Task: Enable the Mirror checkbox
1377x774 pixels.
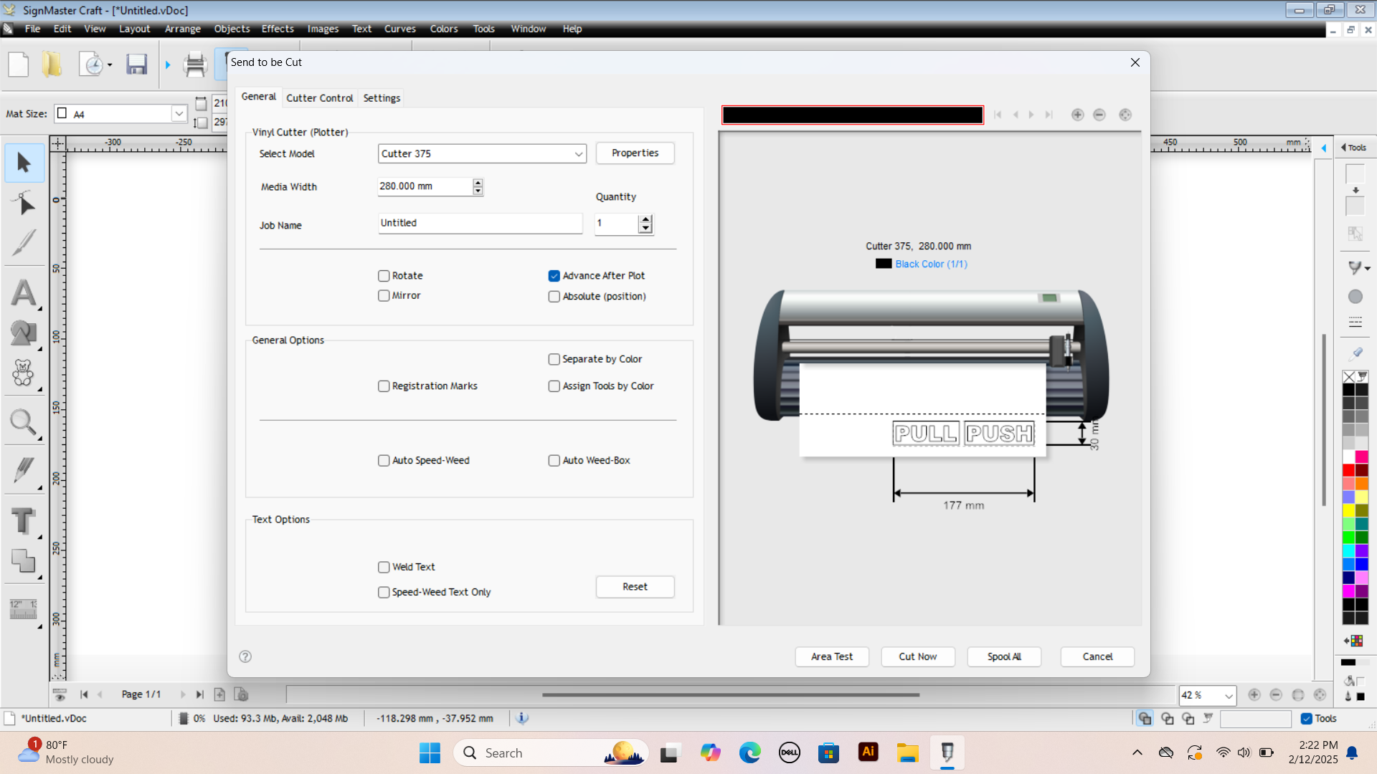Action: pyautogui.click(x=384, y=296)
